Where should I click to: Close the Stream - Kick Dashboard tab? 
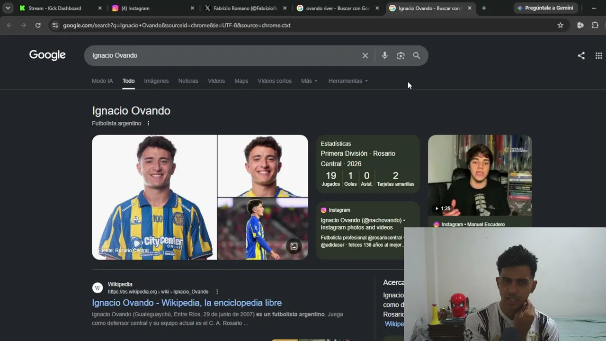[99, 8]
